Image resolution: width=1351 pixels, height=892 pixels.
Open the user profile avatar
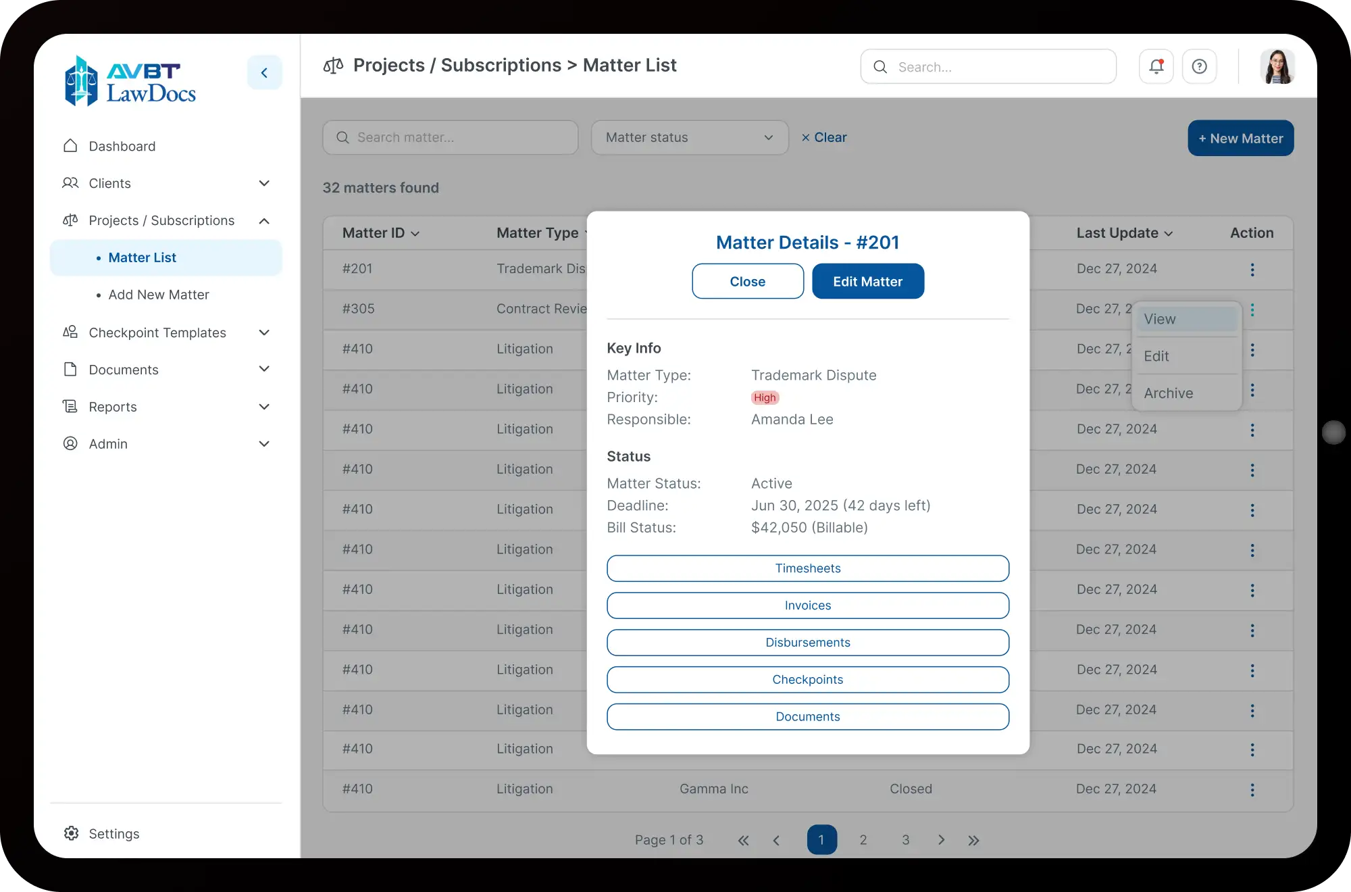tap(1277, 66)
